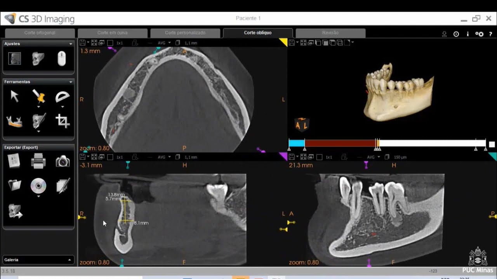Viewport: 497px width, 279px height.
Task: Open the settings gears icon at the top right
Action: pyautogui.click(x=480, y=34)
